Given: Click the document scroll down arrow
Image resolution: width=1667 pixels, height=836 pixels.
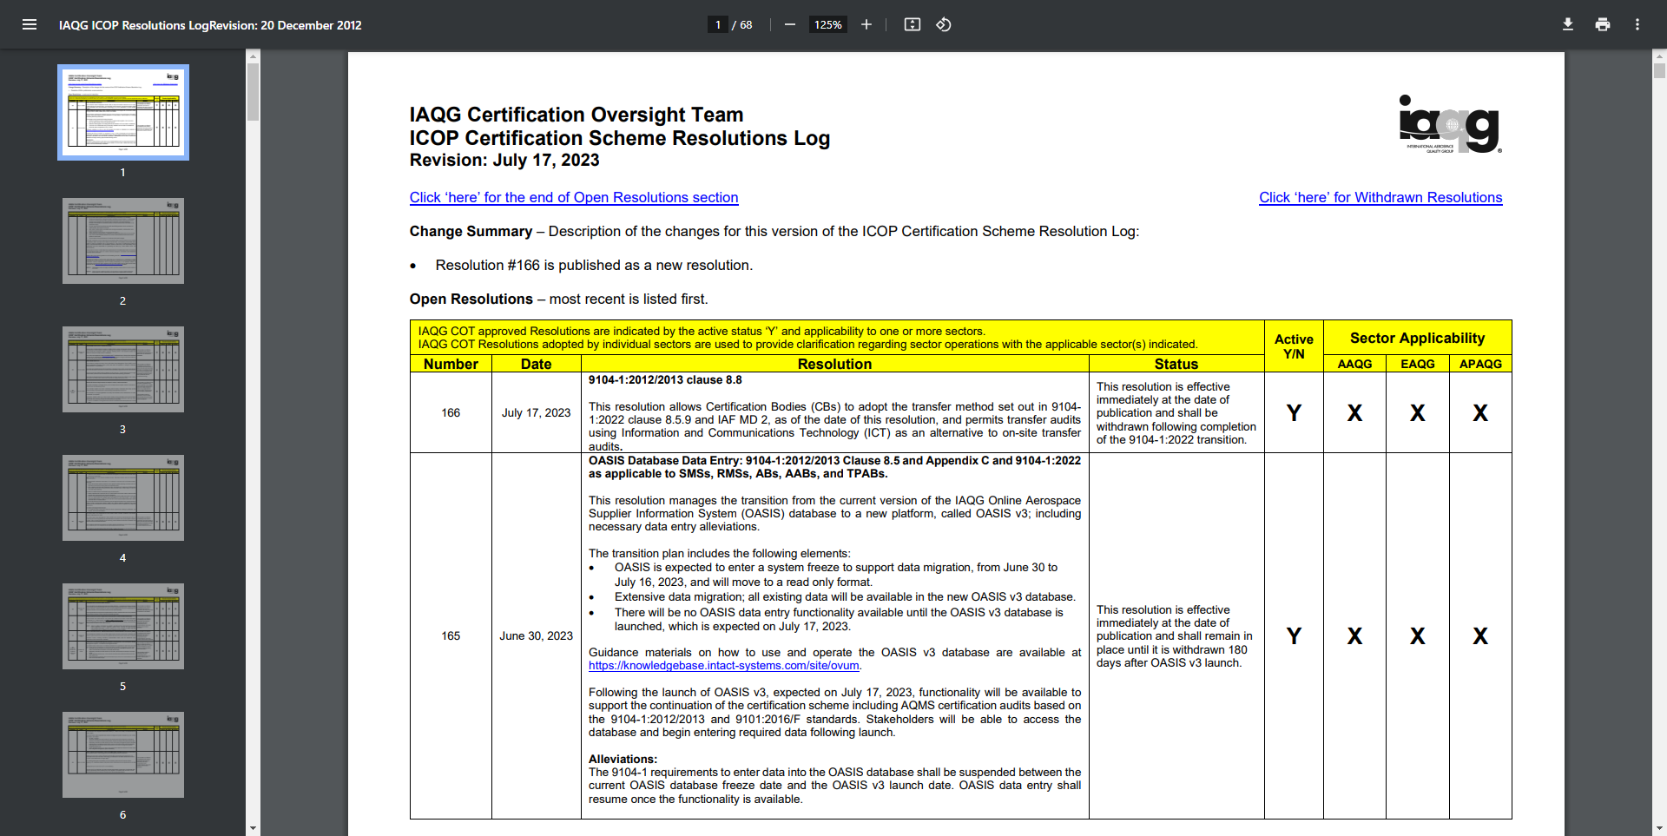Looking at the screenshot, I should coord(1659,828).
